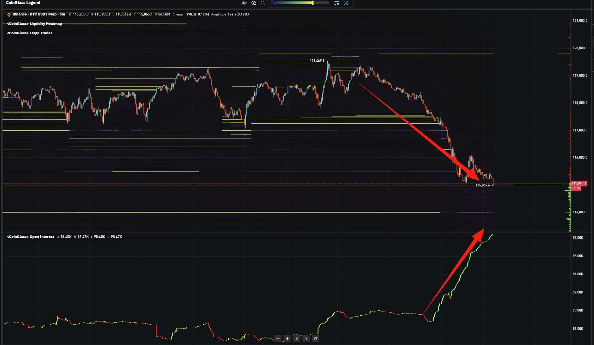
Task: Click the current price tag 115,065.1
Action: (579, 183)
